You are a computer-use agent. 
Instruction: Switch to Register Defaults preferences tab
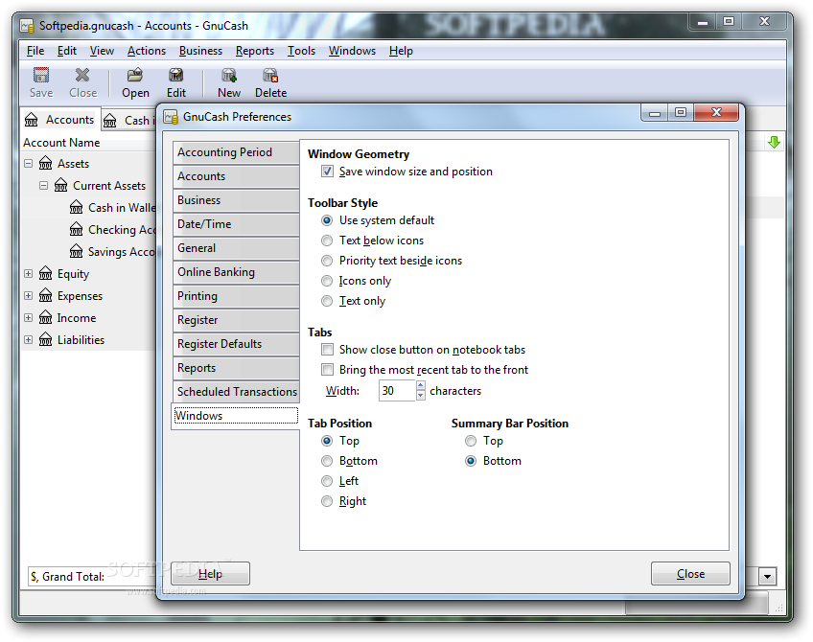[x=236, y=344]
